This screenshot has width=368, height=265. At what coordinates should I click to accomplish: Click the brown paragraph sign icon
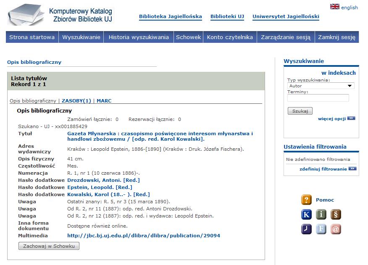tap(336, 215)
